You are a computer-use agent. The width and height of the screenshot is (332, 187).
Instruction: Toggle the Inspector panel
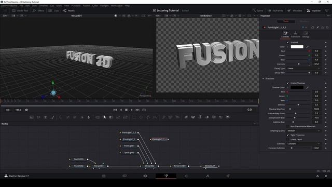pos(313,10)
